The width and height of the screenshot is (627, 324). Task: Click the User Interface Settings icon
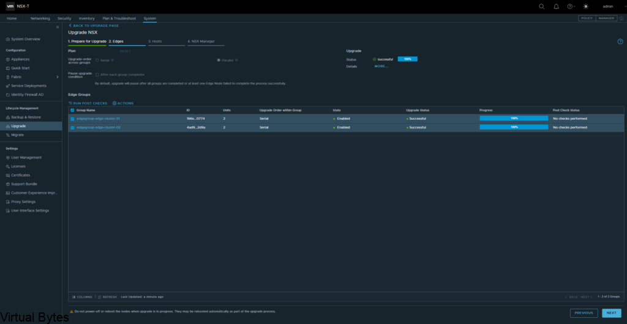pyautogui.click(x=8, y=211)
